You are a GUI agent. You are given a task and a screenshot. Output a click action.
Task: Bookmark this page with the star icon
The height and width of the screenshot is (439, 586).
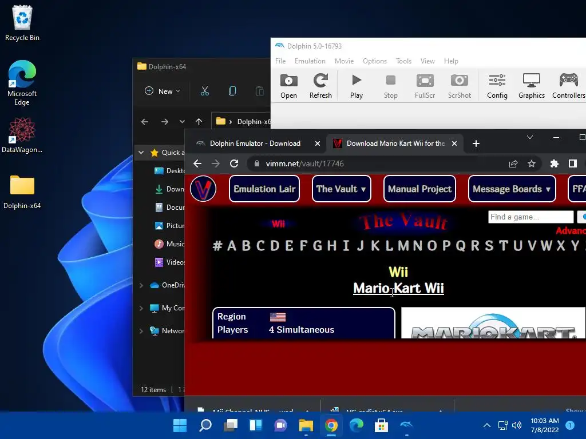click(532, 163)
